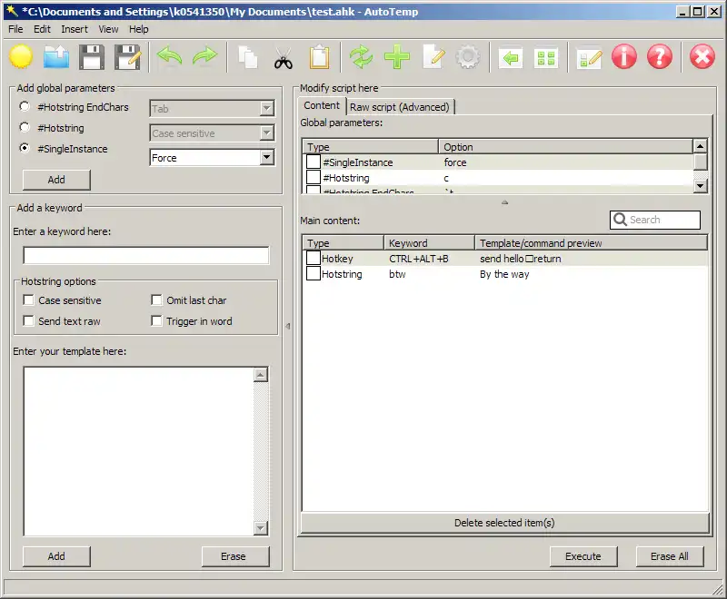Enable the Case sensitive checkbox
This screenshot has width=727, height=599.
29,300
